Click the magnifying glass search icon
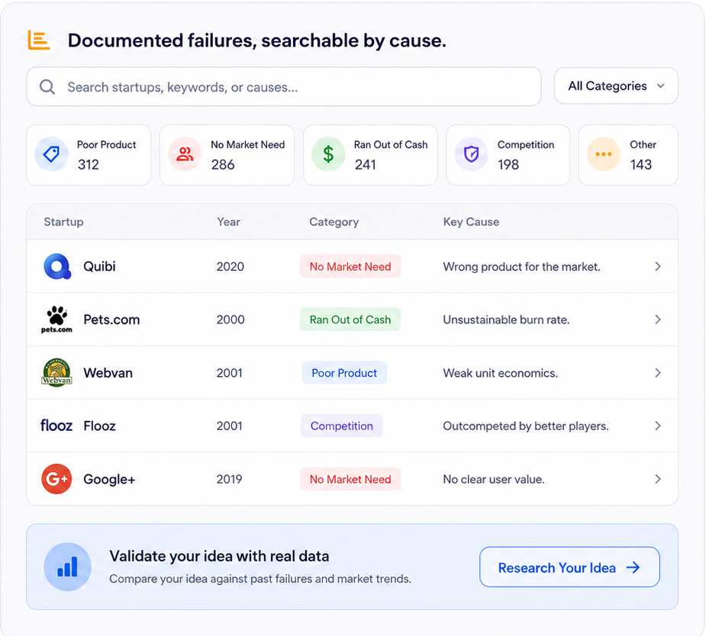This screenshot has height=636, width=706. pyautogui.click(x=47, y=87)
